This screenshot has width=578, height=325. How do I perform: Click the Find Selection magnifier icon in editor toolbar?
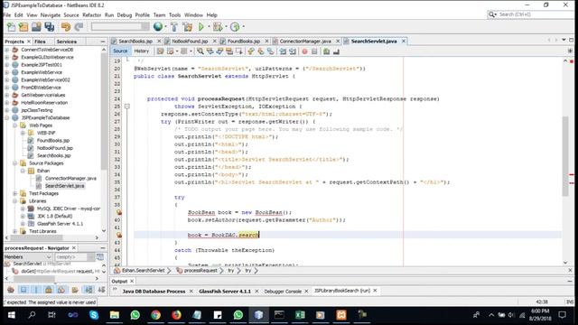click(200, 51)
